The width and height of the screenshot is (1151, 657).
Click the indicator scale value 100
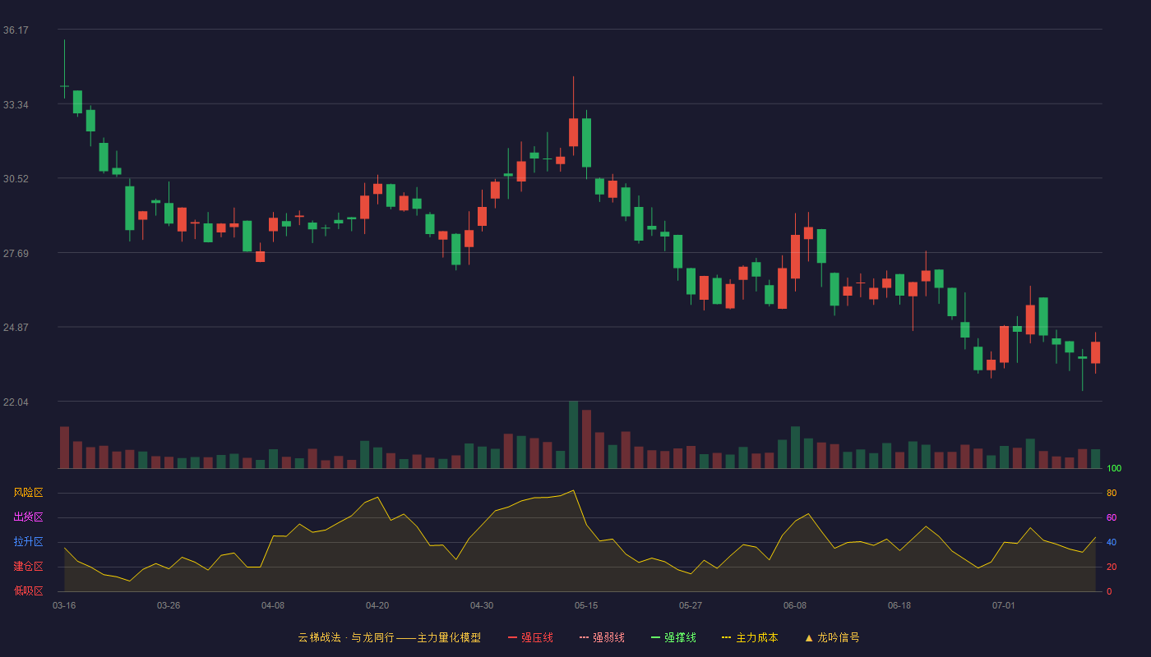(1114, 468)
